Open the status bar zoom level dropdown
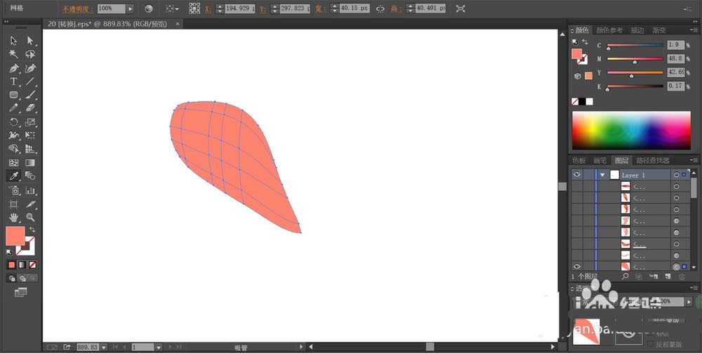 [103, 347]
